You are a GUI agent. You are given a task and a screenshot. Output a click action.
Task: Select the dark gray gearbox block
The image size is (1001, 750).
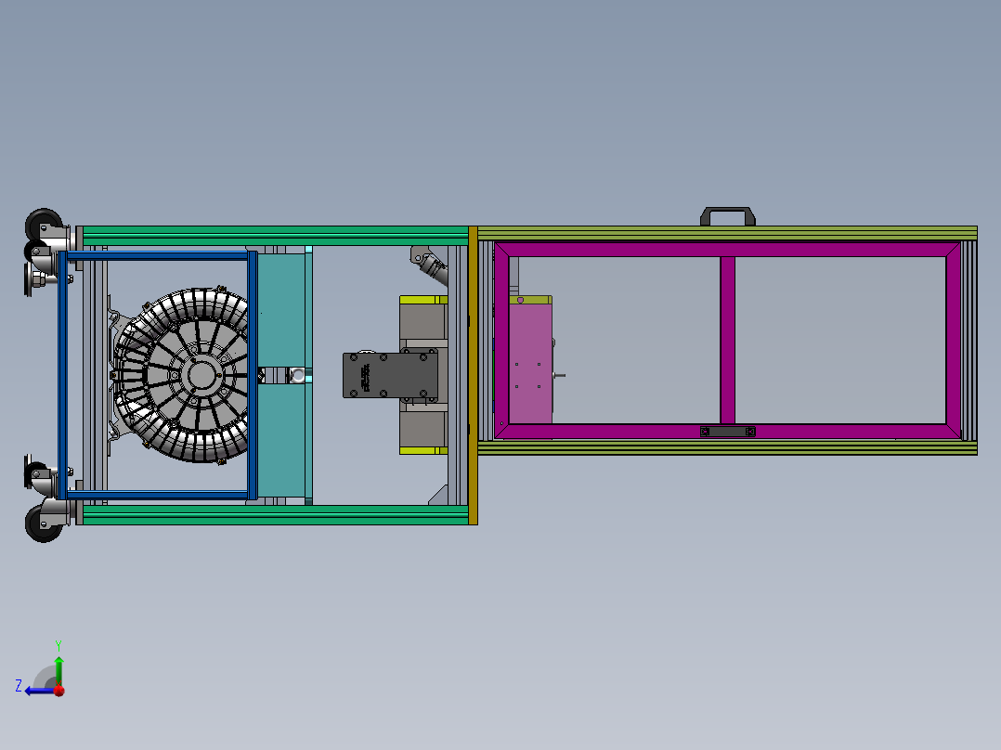(x=390, y=375)
